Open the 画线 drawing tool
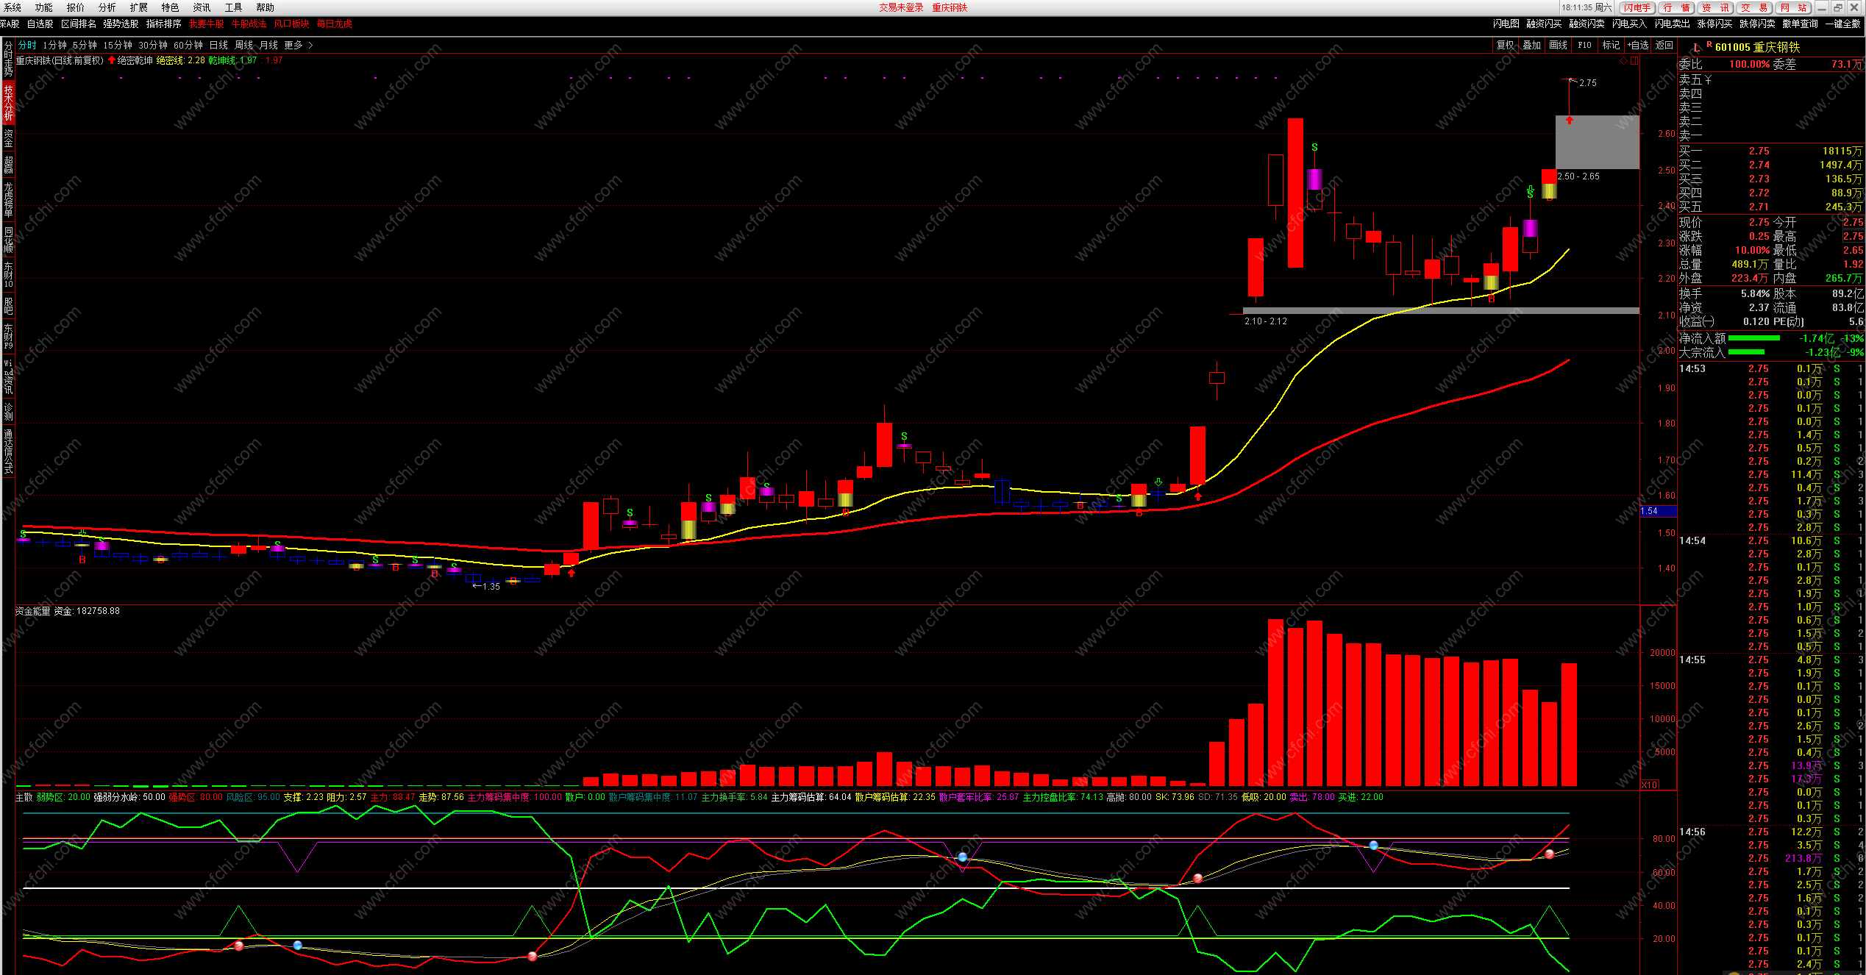The height and width of the screenshot is (975, 1866). pos(1558,46)
